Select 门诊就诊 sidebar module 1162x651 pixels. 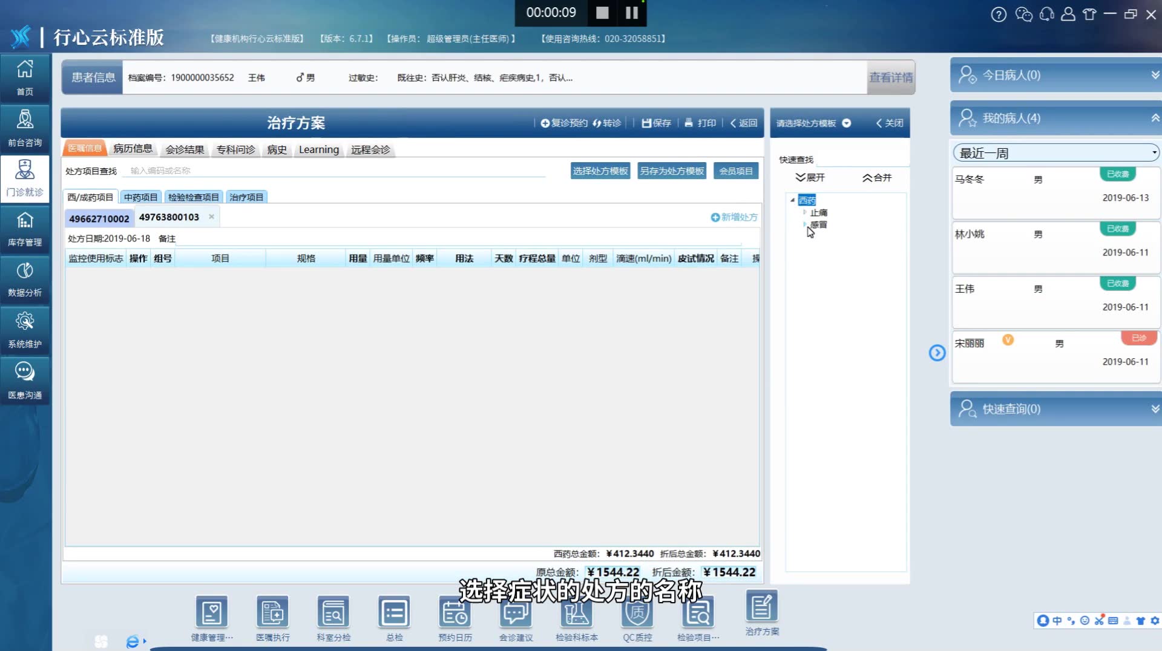25,178
